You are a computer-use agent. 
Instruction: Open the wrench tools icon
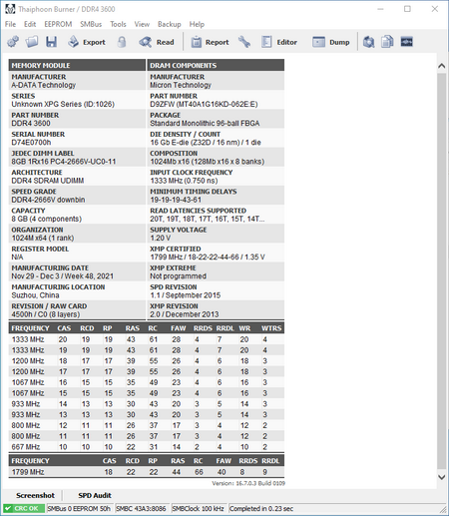(244, 42)
